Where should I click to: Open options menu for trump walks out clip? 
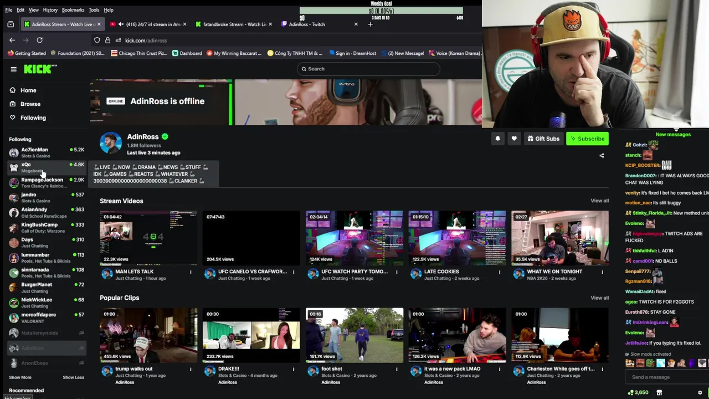[x=191, y=369]
